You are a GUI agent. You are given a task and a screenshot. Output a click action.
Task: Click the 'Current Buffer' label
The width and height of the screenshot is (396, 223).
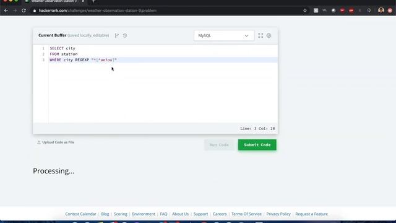click(52, 35)
